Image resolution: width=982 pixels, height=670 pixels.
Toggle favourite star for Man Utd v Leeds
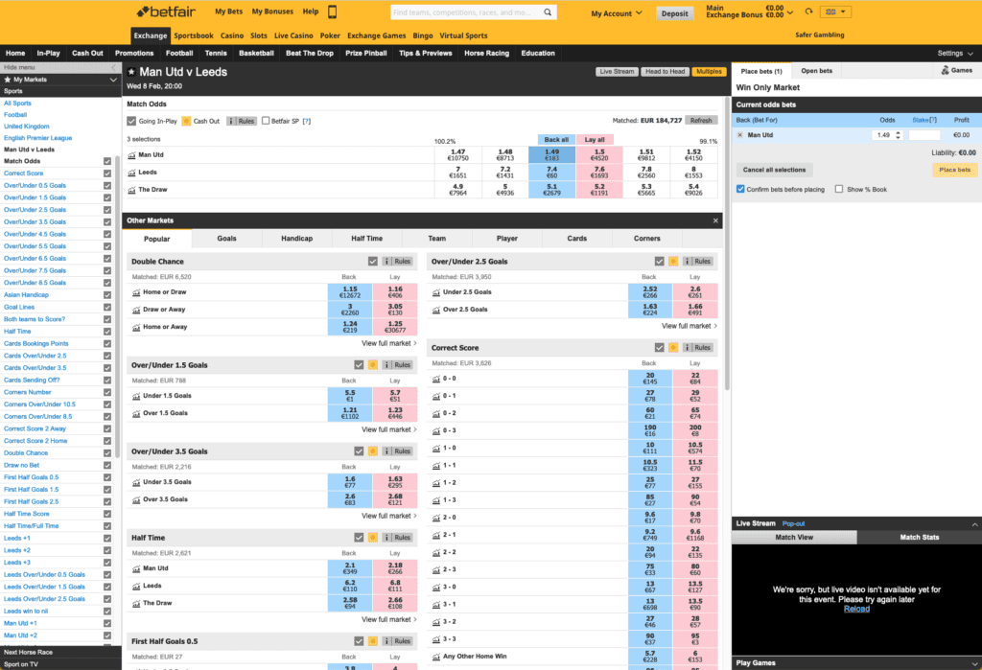coord(131,72)
